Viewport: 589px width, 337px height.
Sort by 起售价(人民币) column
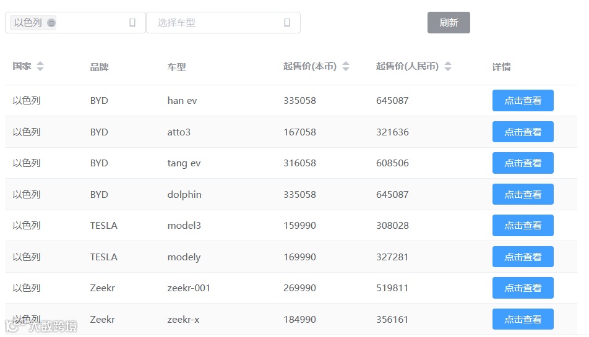(448, 66)
